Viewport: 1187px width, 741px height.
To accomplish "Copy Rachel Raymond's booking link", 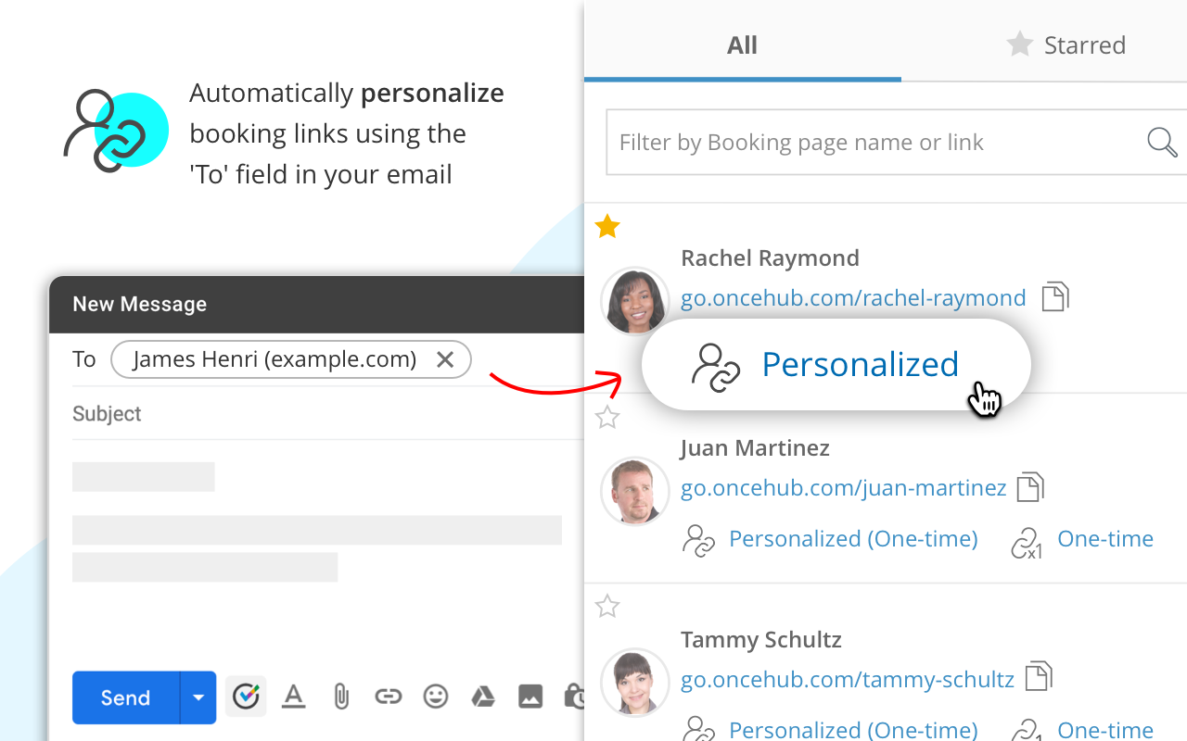I will [x=1056, y=296].
